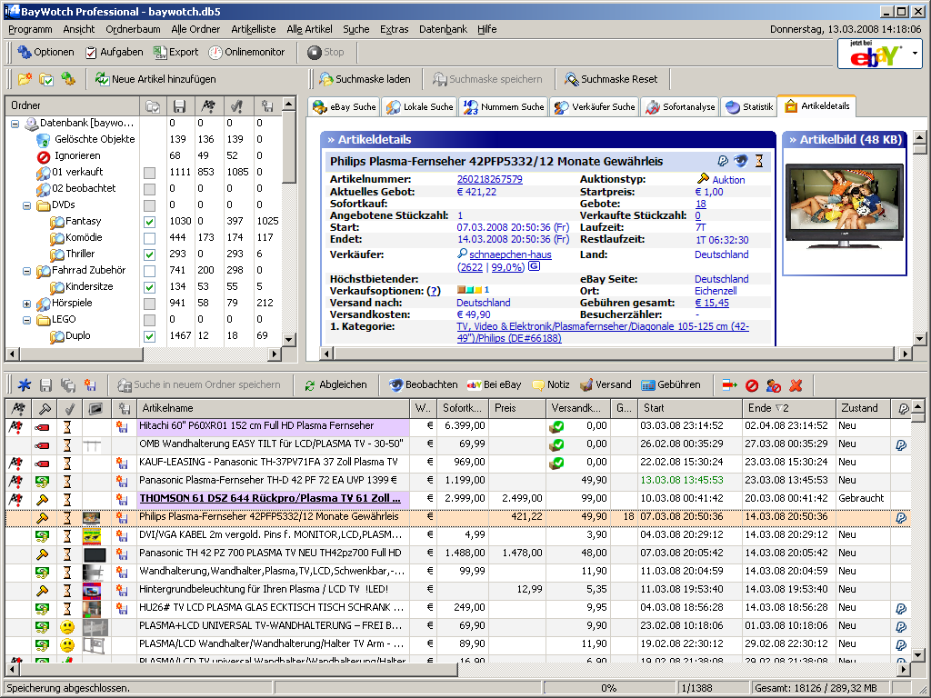The width and height of the screenshot is (931, 698).
Task: Check the Fahrrad Zubehör folder checkbox
Action: 150,271
